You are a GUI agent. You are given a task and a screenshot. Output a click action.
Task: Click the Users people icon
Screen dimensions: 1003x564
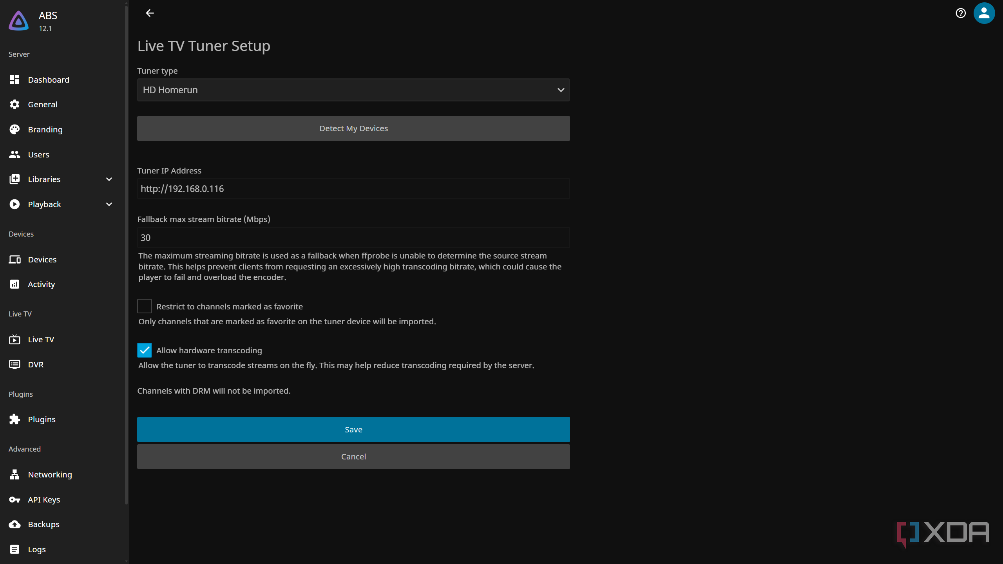pos(14,154)
